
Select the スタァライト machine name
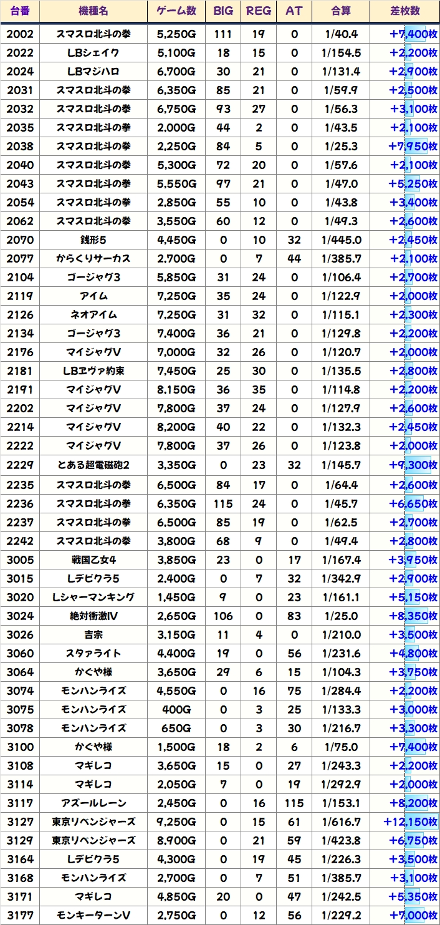pyautogui.click(x=93, y=653)
